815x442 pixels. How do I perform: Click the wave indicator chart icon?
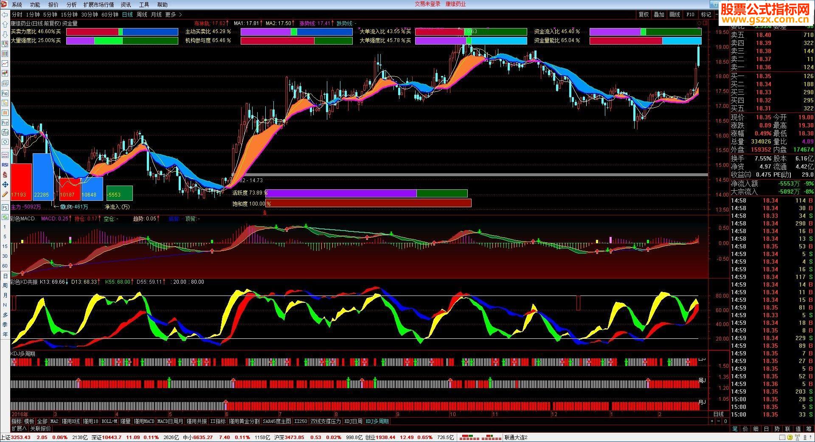click(x=5, y=155)
